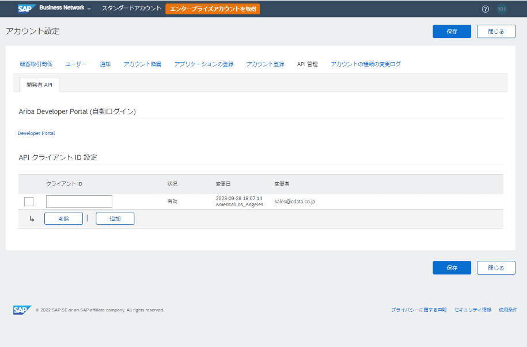Image resolution: width=527 pixels, height=347 pixels.
Task: Select the アカウント階層 tab
Action: (x=142, y=64)
